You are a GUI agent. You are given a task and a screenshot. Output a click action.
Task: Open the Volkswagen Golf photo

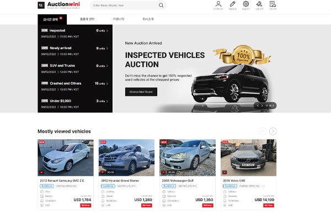(188, 157)
